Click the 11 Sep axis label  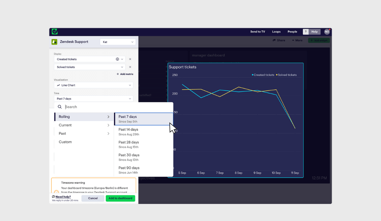(295, 173)
